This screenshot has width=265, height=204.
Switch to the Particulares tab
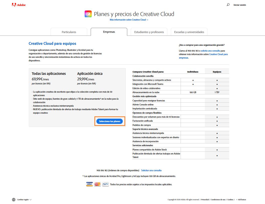69,32
